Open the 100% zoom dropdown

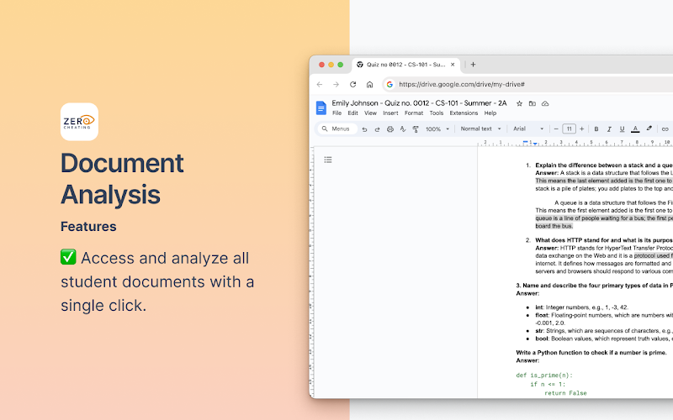coord(437,129)
